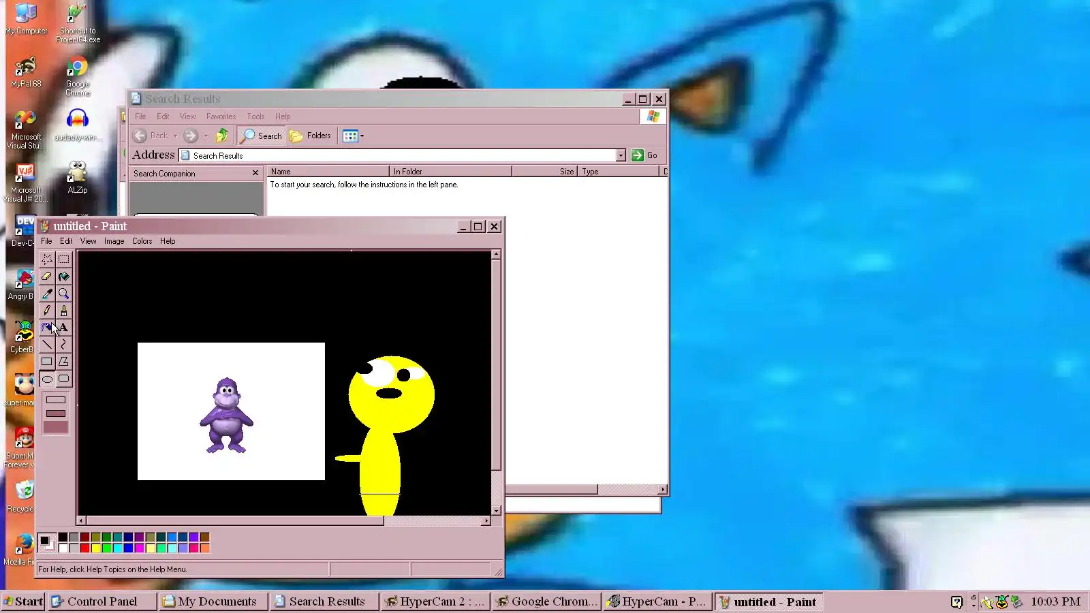Select the Pencil tool in Paint
1090x613 pixels.
47,311
